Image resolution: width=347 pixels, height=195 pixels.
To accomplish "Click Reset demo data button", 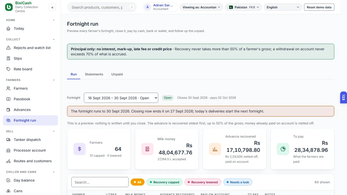I will click(319, 7).
